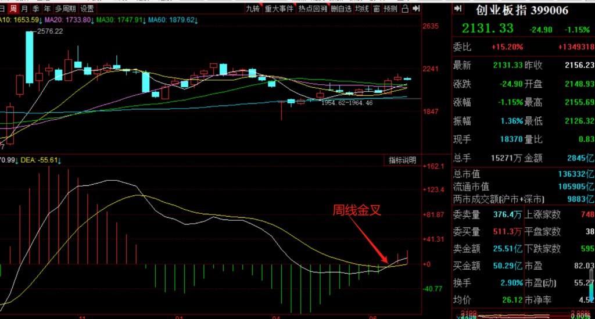Viewport: 595px width, 319px height.
Task: Click the 1954.62-1964.46 gap label
Action: tap(347, 103)
